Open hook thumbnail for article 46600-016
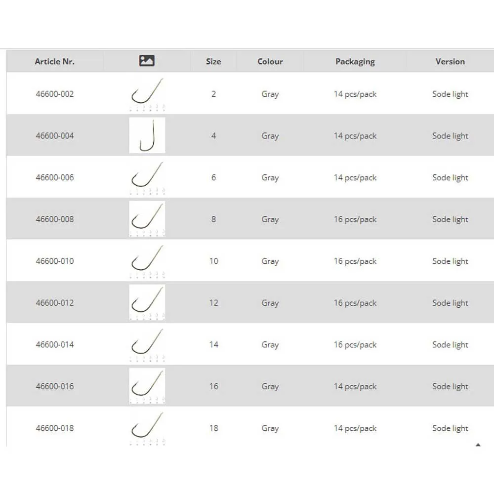Viewport: 494px width, 494px height. click(x=147, y=386)
